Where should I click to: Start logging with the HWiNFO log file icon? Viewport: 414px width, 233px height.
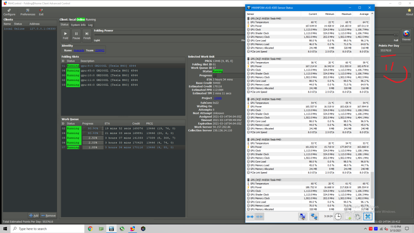348,216
